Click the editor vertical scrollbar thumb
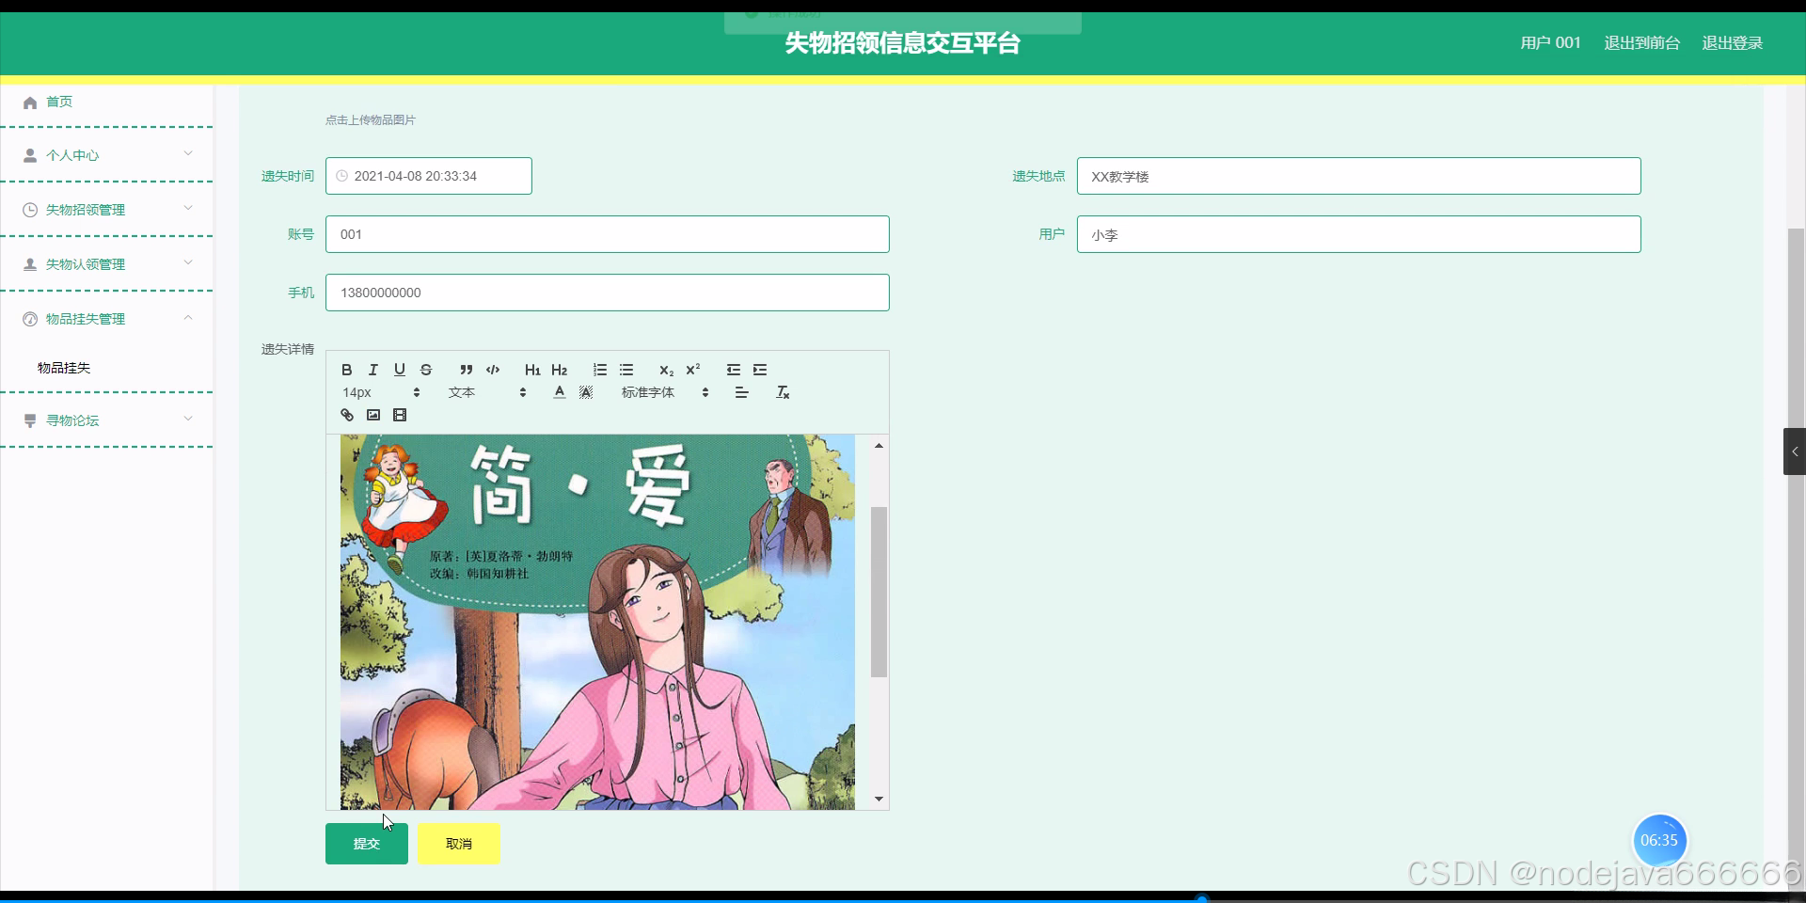 click(x=879, y=592)
